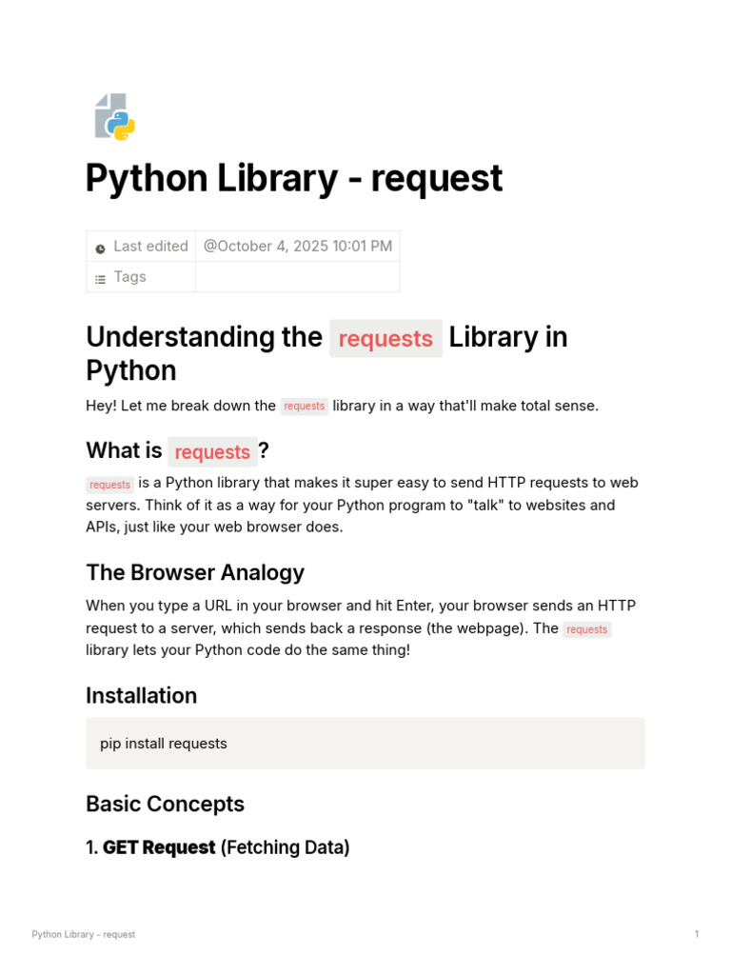Click the footer text "Python Library - request"
The height and width of the screenshot is (975, 731).
(84, 935)
